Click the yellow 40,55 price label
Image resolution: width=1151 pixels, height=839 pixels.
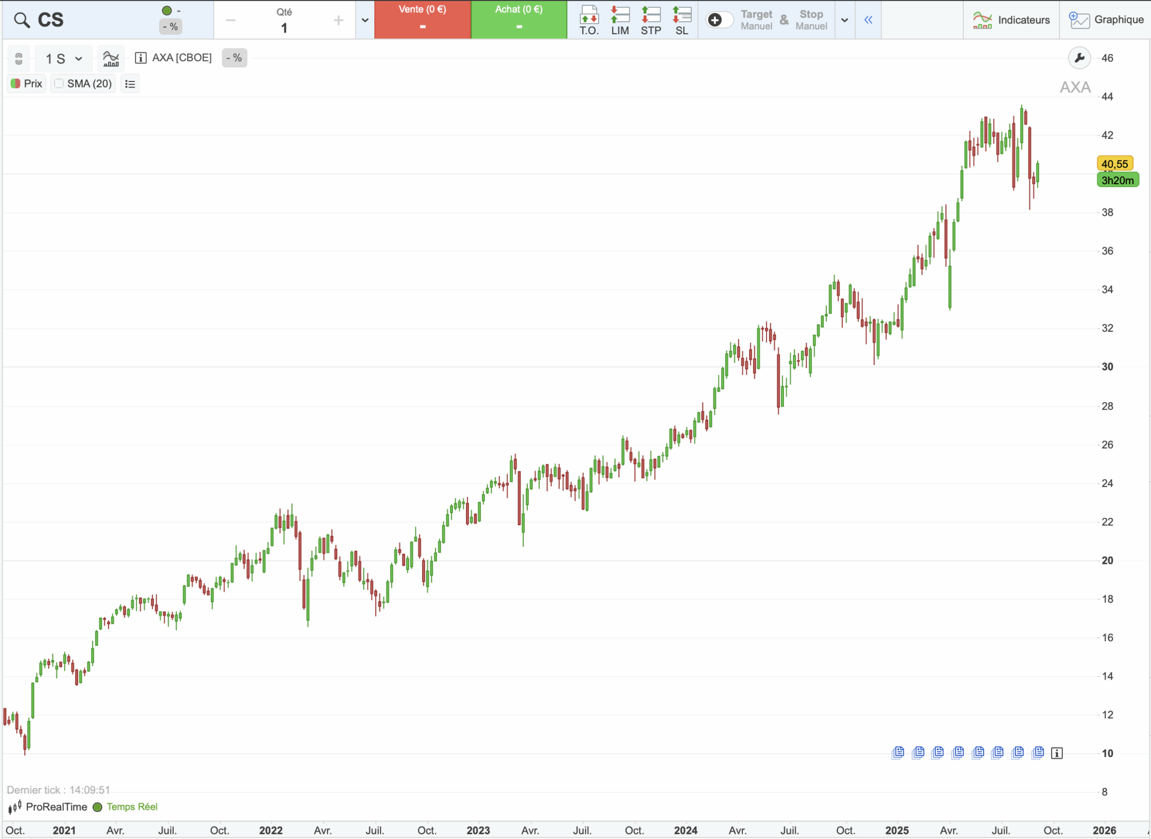[1116, 163]
